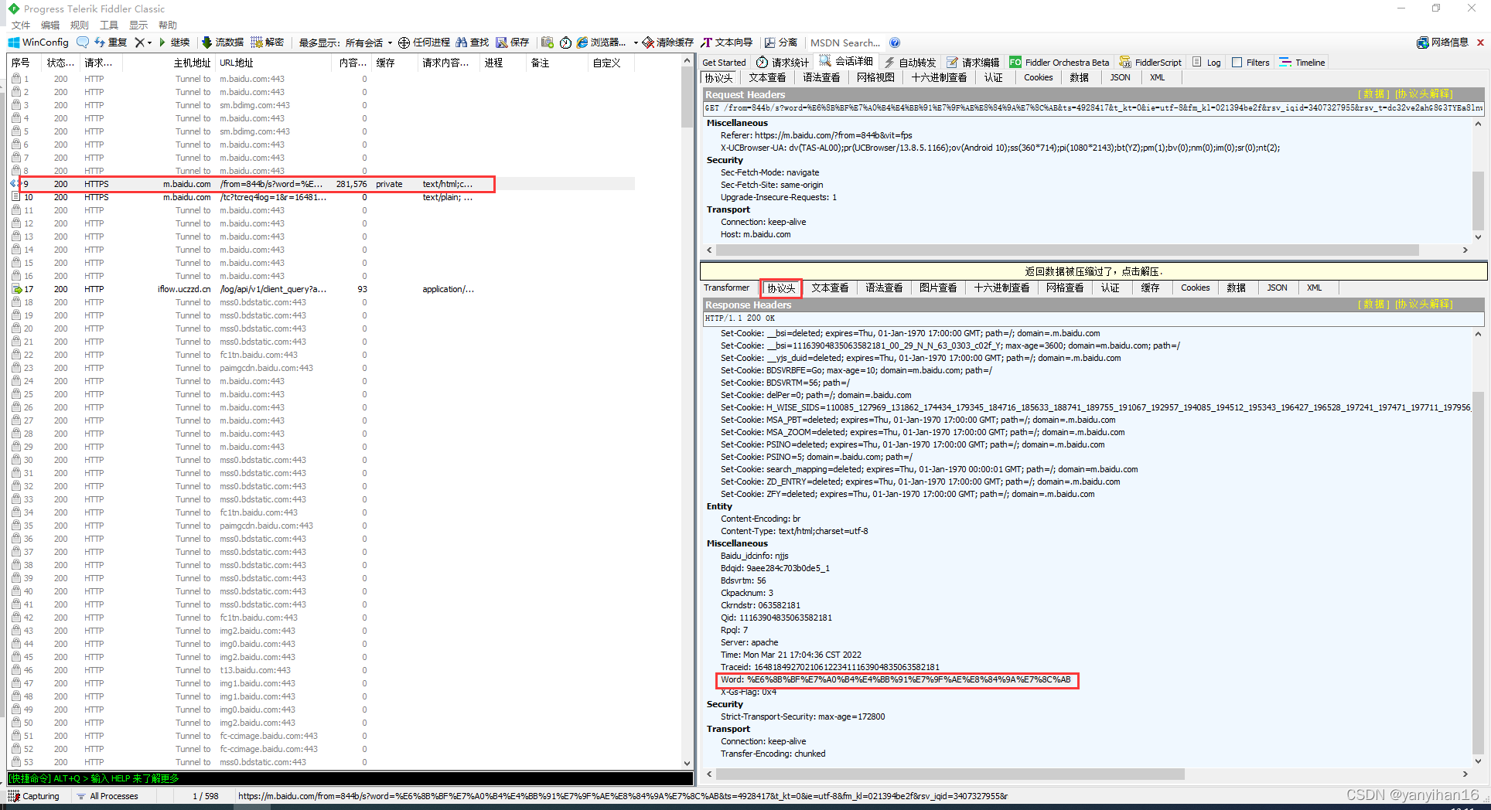Screen dimensions: 1491x810
Task: Sort by the 主机地址 column header
Action: pyautogui.click(x=167, y=63)
